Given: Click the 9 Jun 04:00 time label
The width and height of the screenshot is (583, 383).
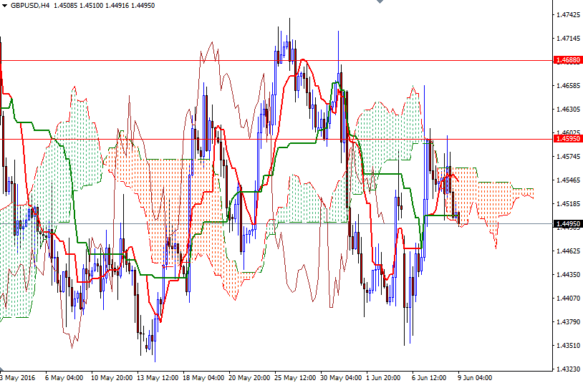Looking at the screenshot, I should [x=474, y=377].
